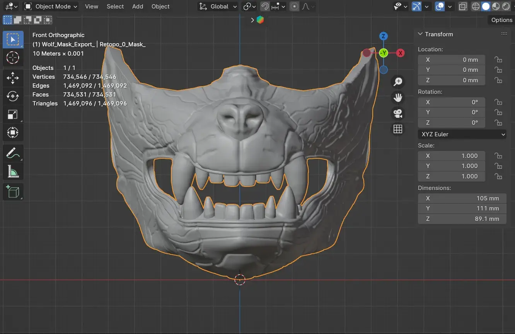Open the Add menu

click(138, 7)
